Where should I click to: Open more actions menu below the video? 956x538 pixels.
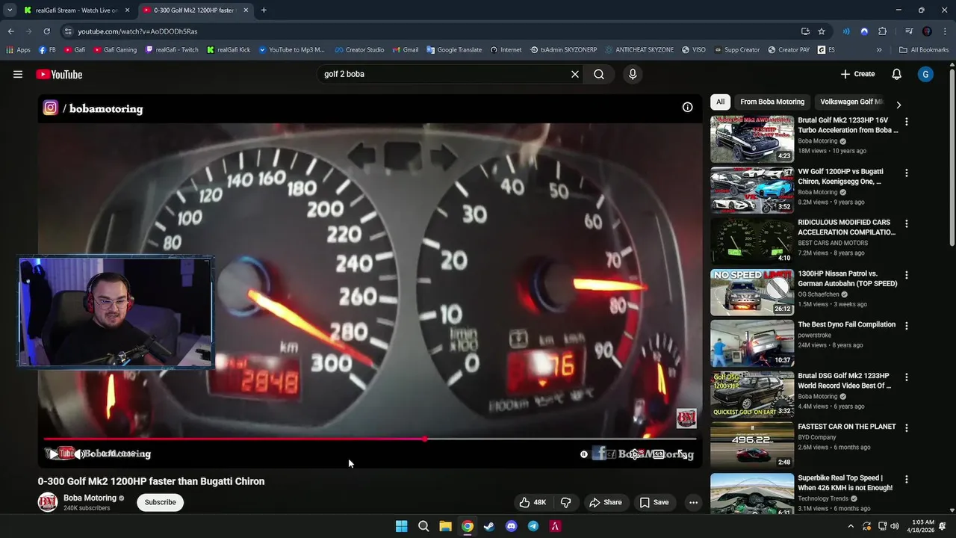(693, 502)
